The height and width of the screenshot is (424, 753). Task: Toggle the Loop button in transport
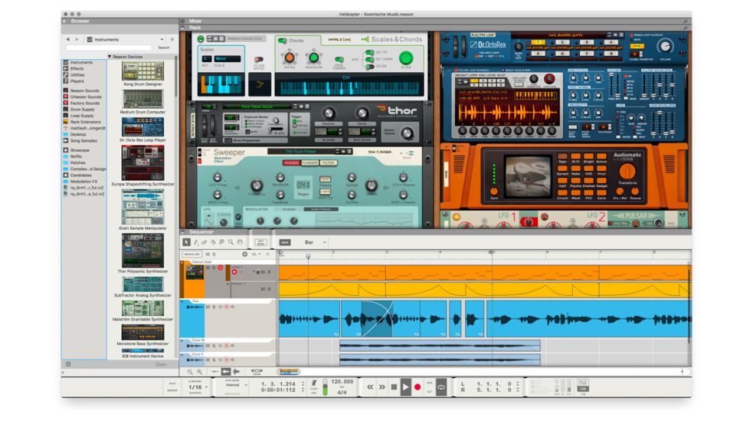tap(441, 387)
